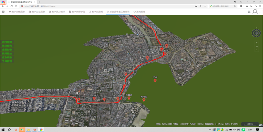Collapse the sidebar with hamburger menu icon
The width and height of the screenshot is (263, 132).
[x=3, y=12]
